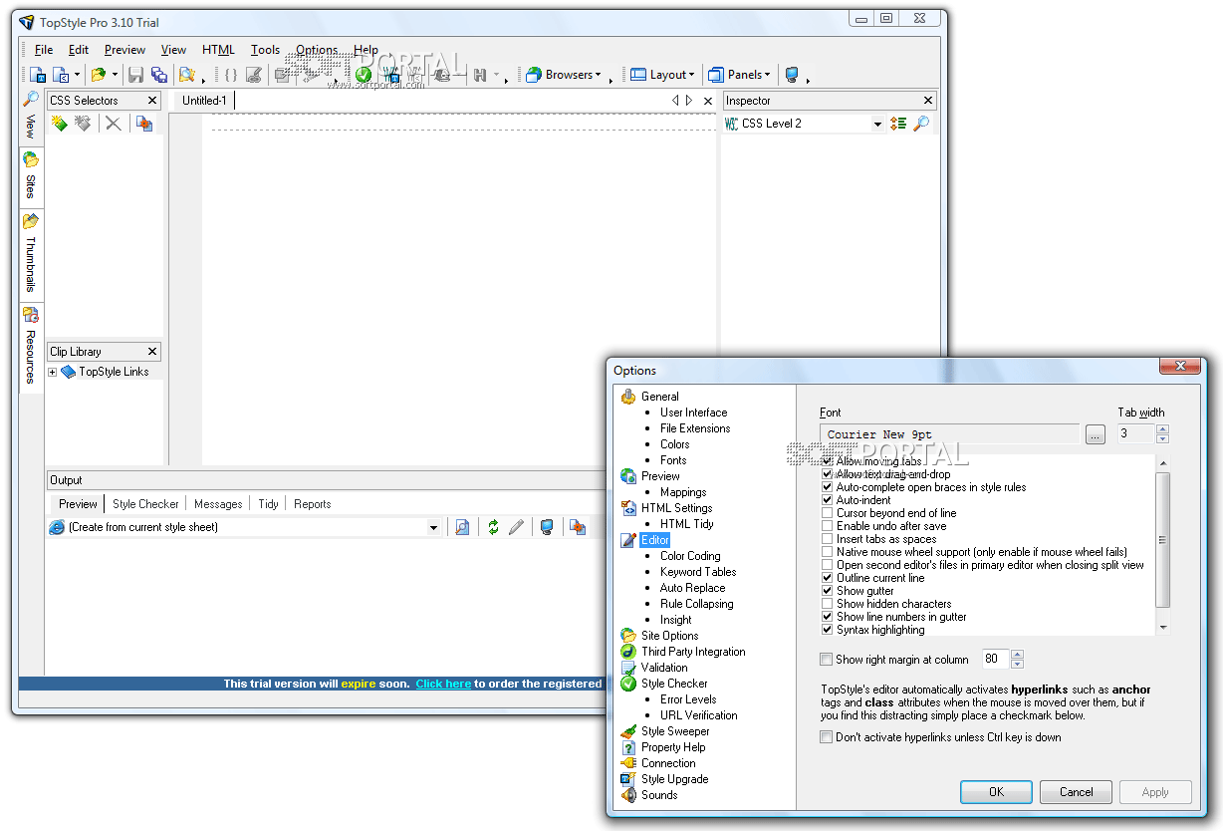Click the Sites sidebar icon
Screen dimensions: 1223x831
pyautogui.click(x=31, y=159)
